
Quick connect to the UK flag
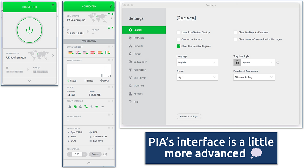tap(78, 52)
